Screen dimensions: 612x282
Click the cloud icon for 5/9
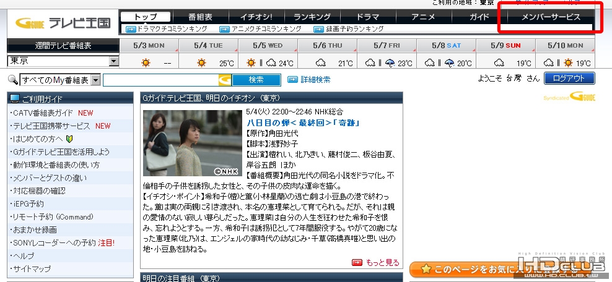click(x=499, y=62)
